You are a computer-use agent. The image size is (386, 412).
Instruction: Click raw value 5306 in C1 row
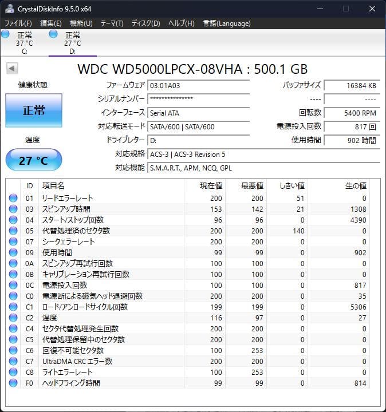358,307
